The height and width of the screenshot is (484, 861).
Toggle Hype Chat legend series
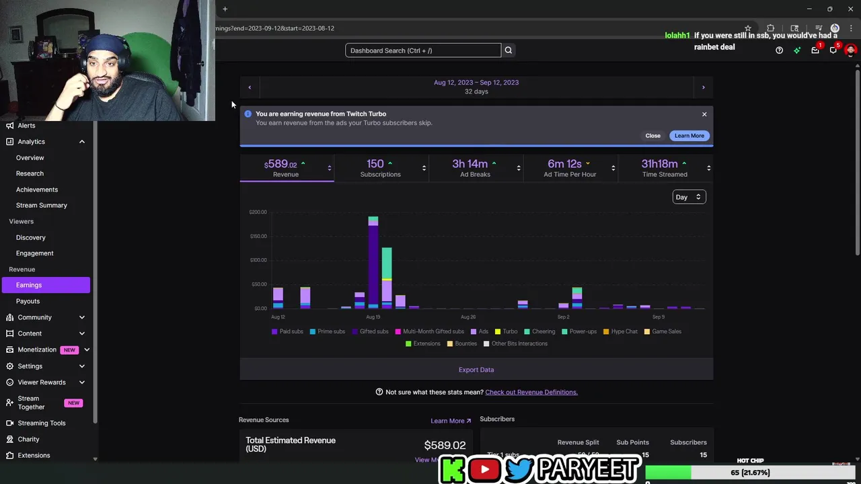pyautogui.click(x=620, y=331)
